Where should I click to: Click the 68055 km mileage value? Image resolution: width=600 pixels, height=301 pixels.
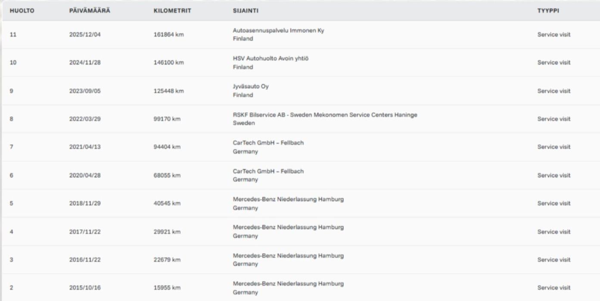click(x=167, y=175)
